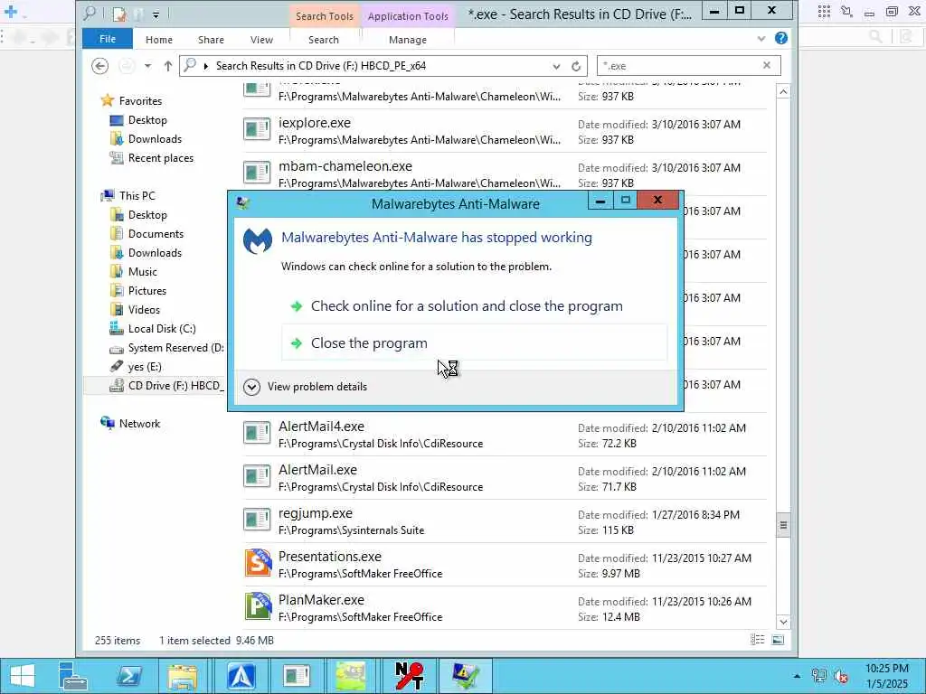This screenshot has width=926, height=694.
Task: Open the Windows Start button
Action: pos(22,676)
